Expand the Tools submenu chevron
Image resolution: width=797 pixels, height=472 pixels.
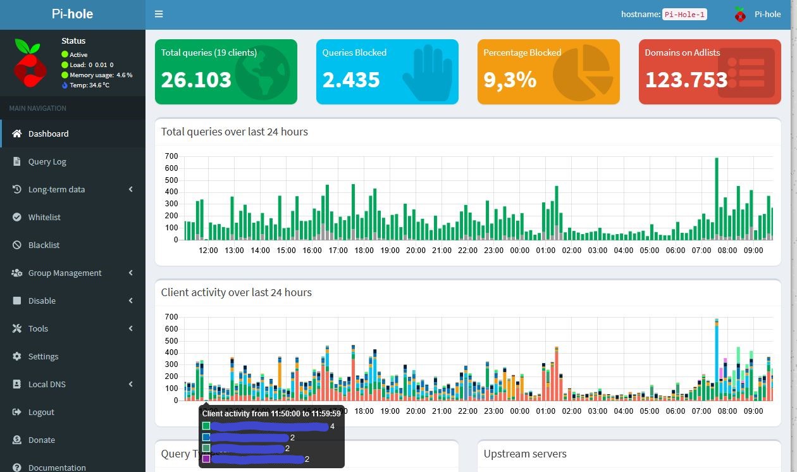tap(131, 328)
